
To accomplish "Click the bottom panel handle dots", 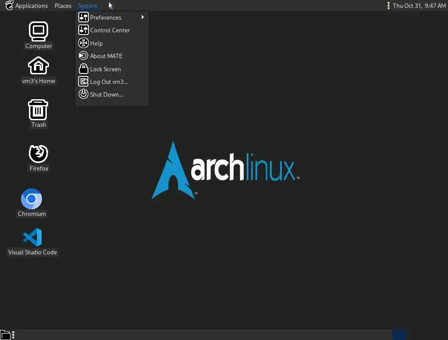I will point(13,335).
